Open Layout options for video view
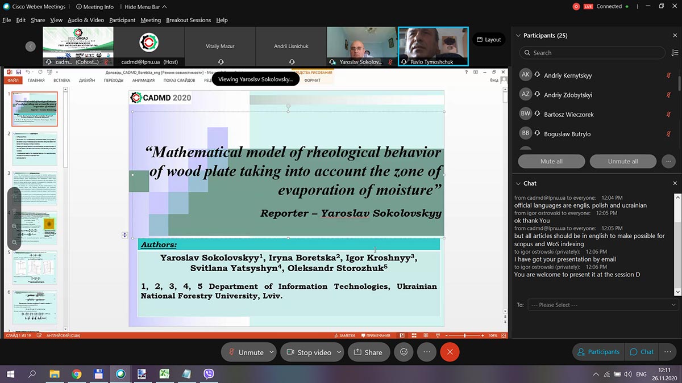 [489, 40]
